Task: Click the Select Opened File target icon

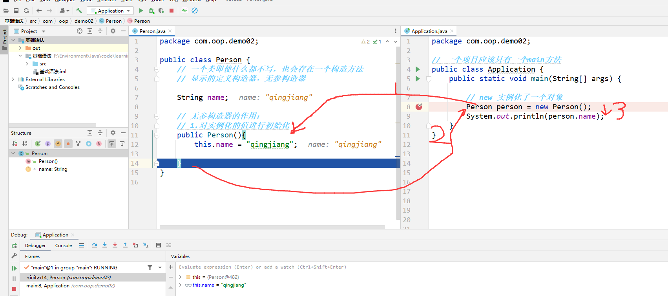Action: 80,31
